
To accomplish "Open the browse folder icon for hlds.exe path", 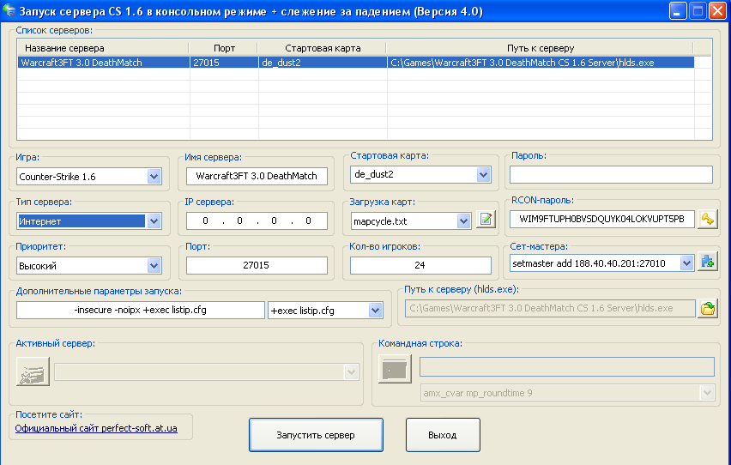I will pos(707,308).
